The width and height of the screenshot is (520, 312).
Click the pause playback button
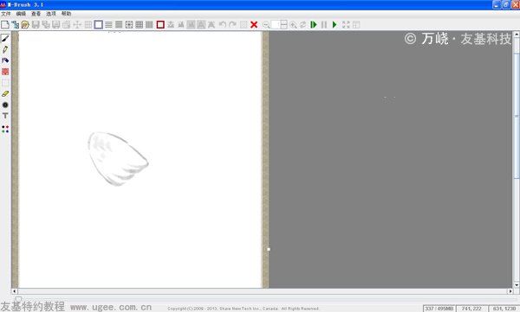tap(324, 25)
